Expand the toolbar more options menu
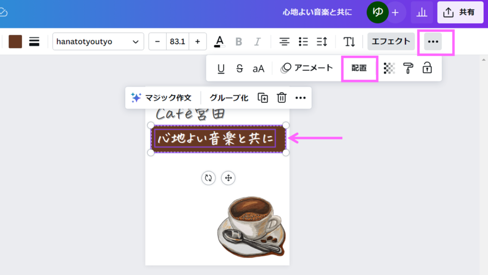This screenshot has height=275, width=488. [x=433, y=41]
